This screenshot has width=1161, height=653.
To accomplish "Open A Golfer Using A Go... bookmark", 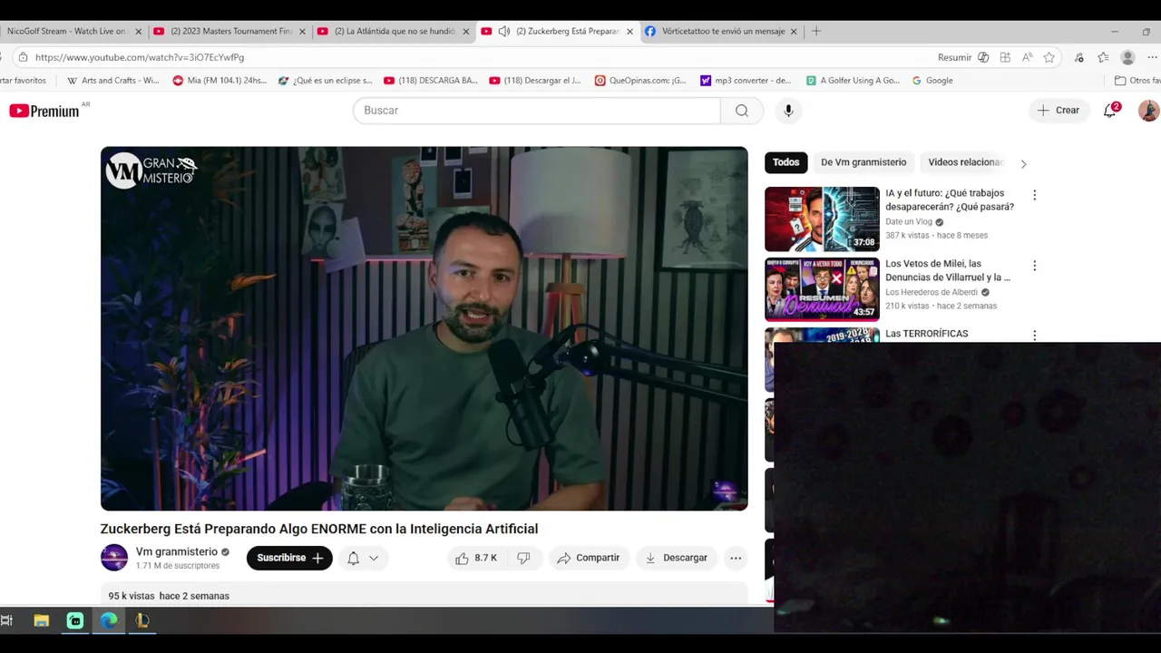I will (853, 81).
